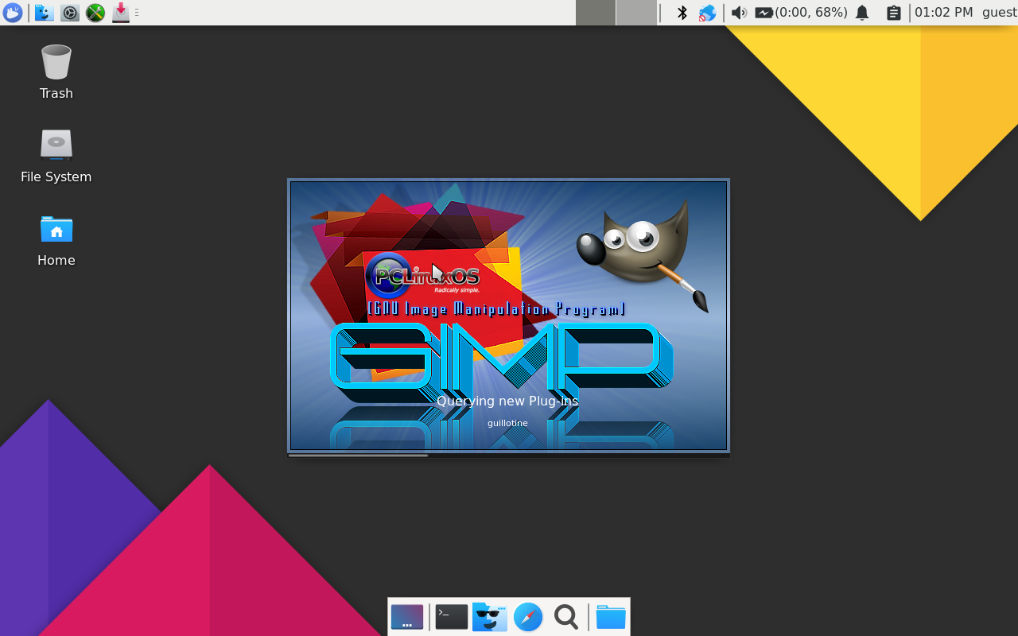Launch the software updater from the panel

click(x=120, y=13)
